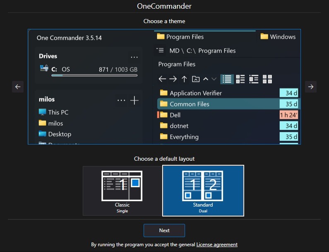The height and width of the screenshot is (252, 329).
Task: Click the forward navigation arrow in the preview
Action: [x=173, y=79]
